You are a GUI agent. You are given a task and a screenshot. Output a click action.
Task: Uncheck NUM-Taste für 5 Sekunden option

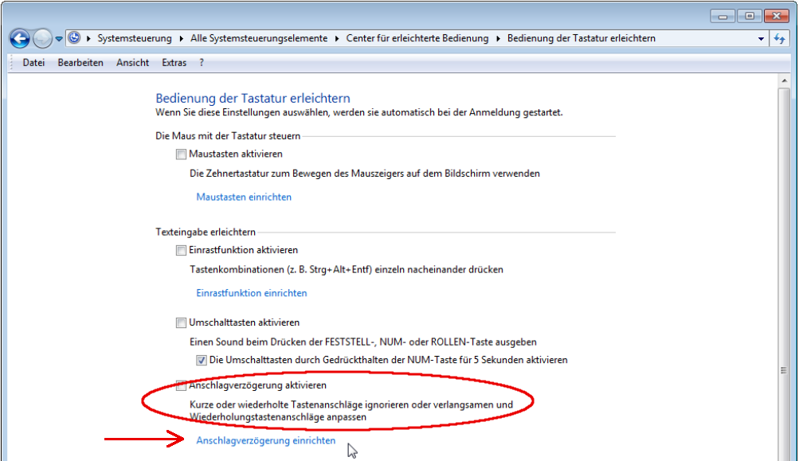coord(202,360)
